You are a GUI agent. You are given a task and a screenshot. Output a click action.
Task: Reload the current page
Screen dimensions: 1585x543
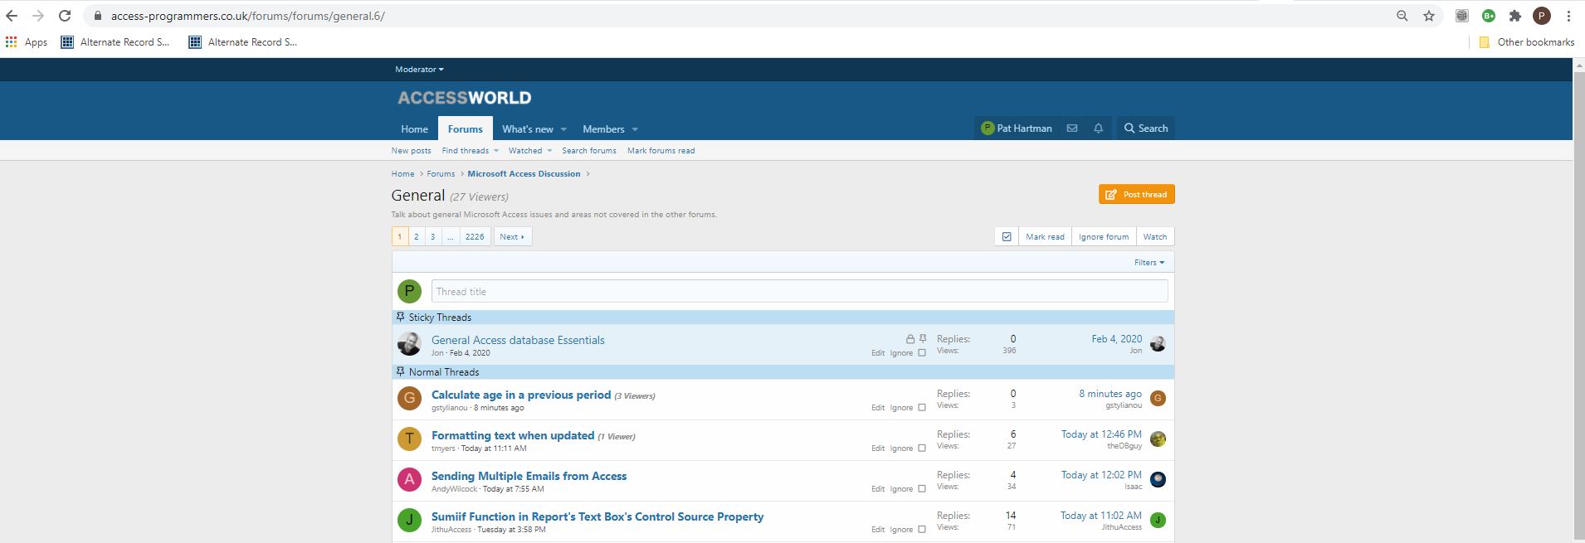point(65,16)
